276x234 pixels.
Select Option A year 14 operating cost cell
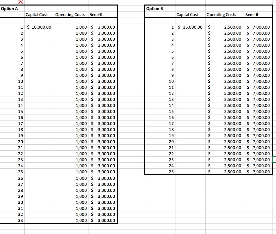tap(71, 105)
